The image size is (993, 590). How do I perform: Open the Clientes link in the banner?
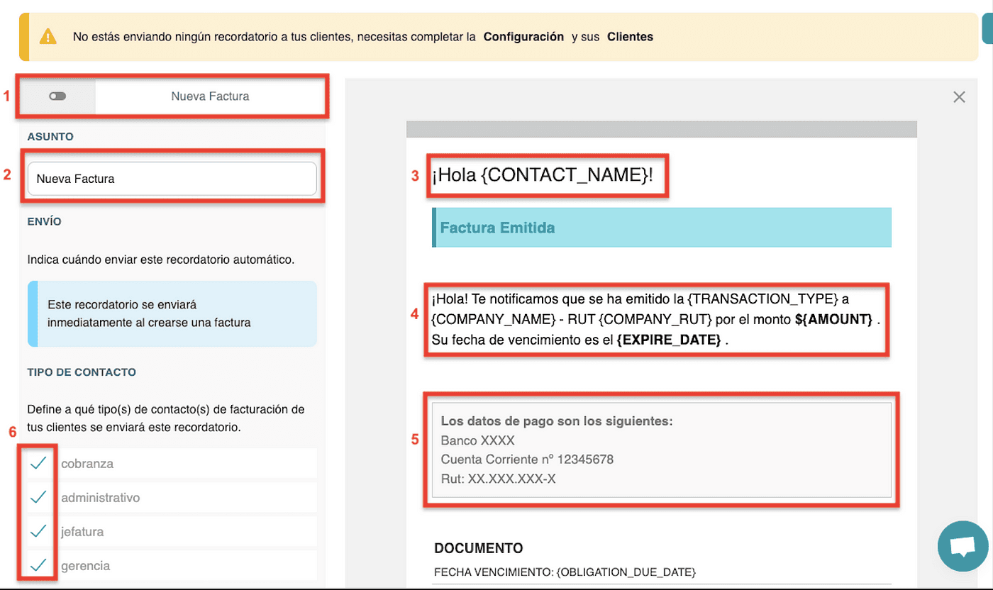(630, 37)
